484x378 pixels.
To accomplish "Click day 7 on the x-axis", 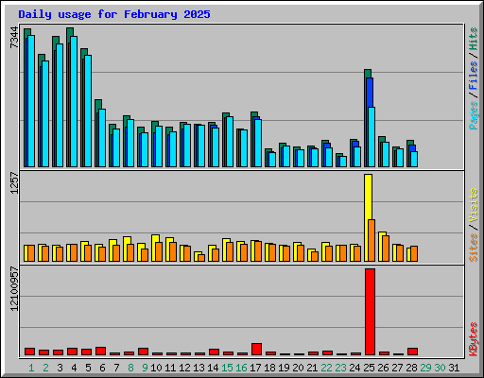I will pos(116,368).
